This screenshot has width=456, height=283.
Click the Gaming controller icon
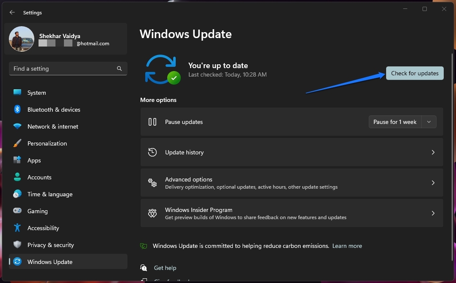(x=17, y=211)
